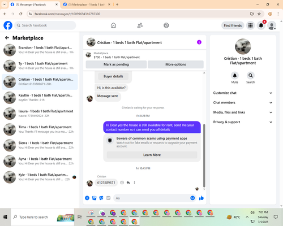Bookmark this page with the star icon
Viewport: 283px width, 226px height.
(259, 14)
